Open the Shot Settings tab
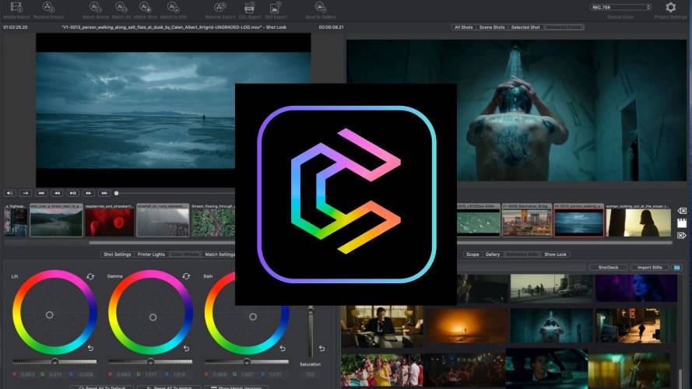Screen dimensions: 692x389 pos(117,254)
